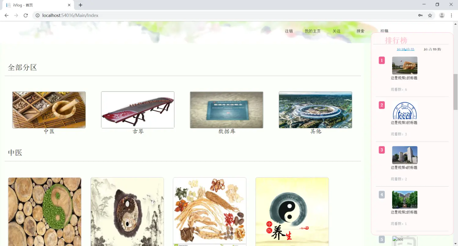Go to 关注 page

(x=336, y=31)
